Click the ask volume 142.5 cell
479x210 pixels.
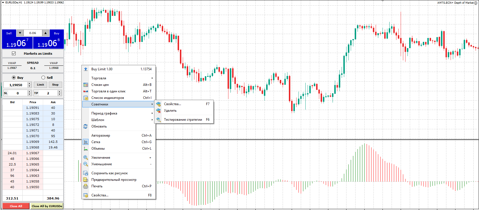click(53, 142)
